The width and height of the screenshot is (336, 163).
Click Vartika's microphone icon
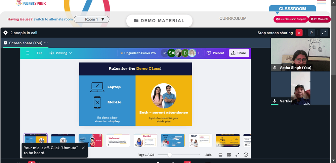pyautogui.click(x=275, y=101)
